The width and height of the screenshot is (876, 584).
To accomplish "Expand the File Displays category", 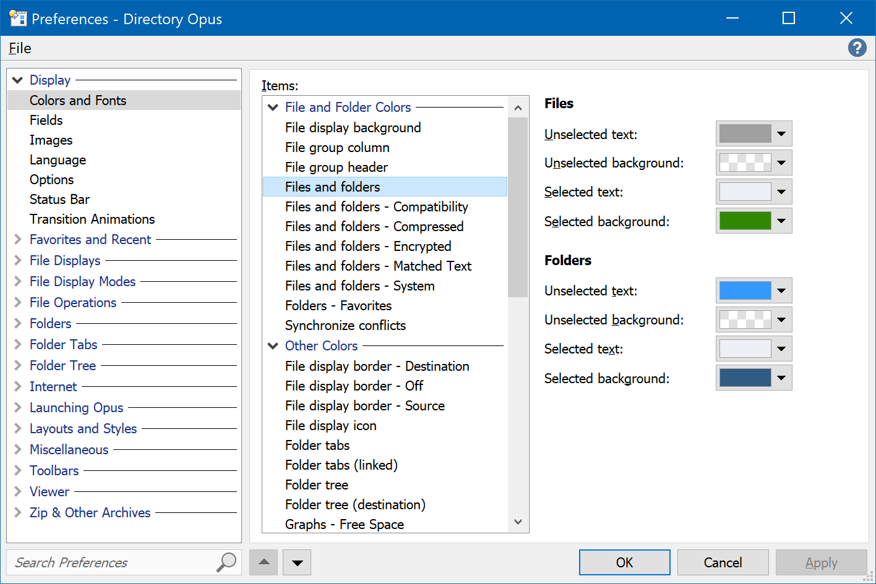I will 18,260.
